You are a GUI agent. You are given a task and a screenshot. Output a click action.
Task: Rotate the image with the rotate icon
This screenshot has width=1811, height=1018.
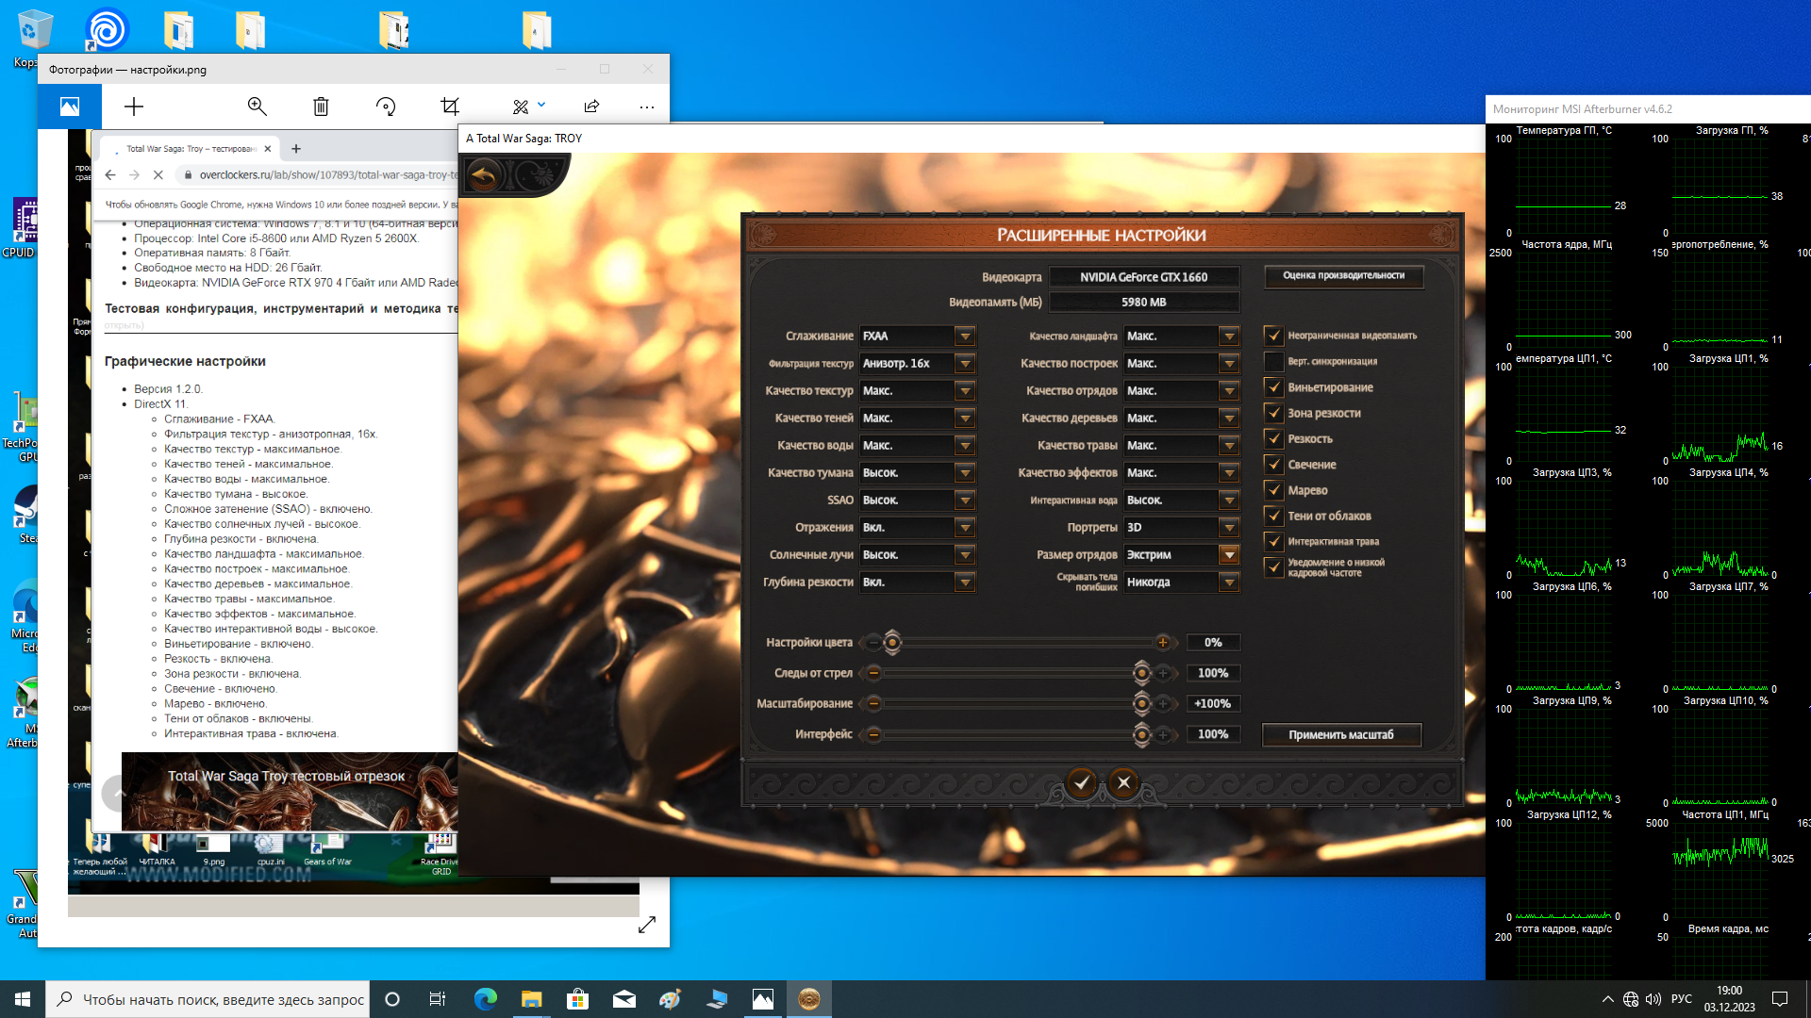386,107
